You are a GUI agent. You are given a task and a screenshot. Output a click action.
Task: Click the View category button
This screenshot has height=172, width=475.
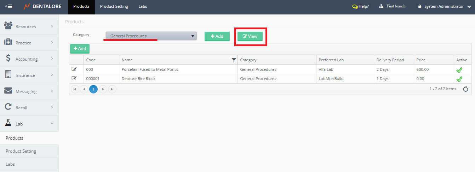(x=250, y=36)
